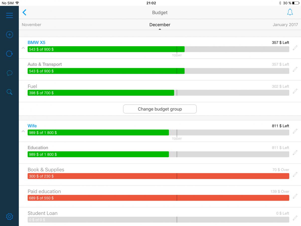Go back using the blue arrow
Viewport: 301px width, 226px height.
(24, 13)
